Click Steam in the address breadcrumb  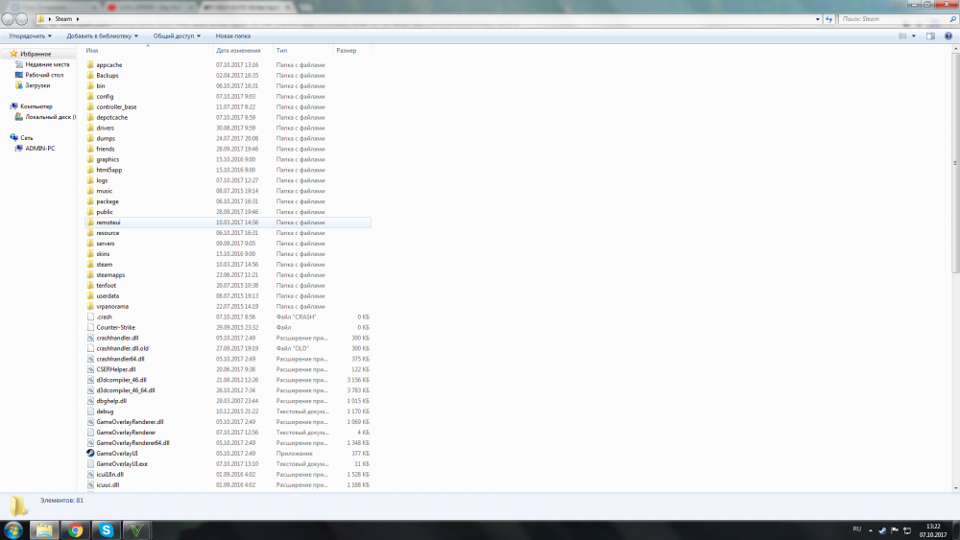[x=63, y=19]
